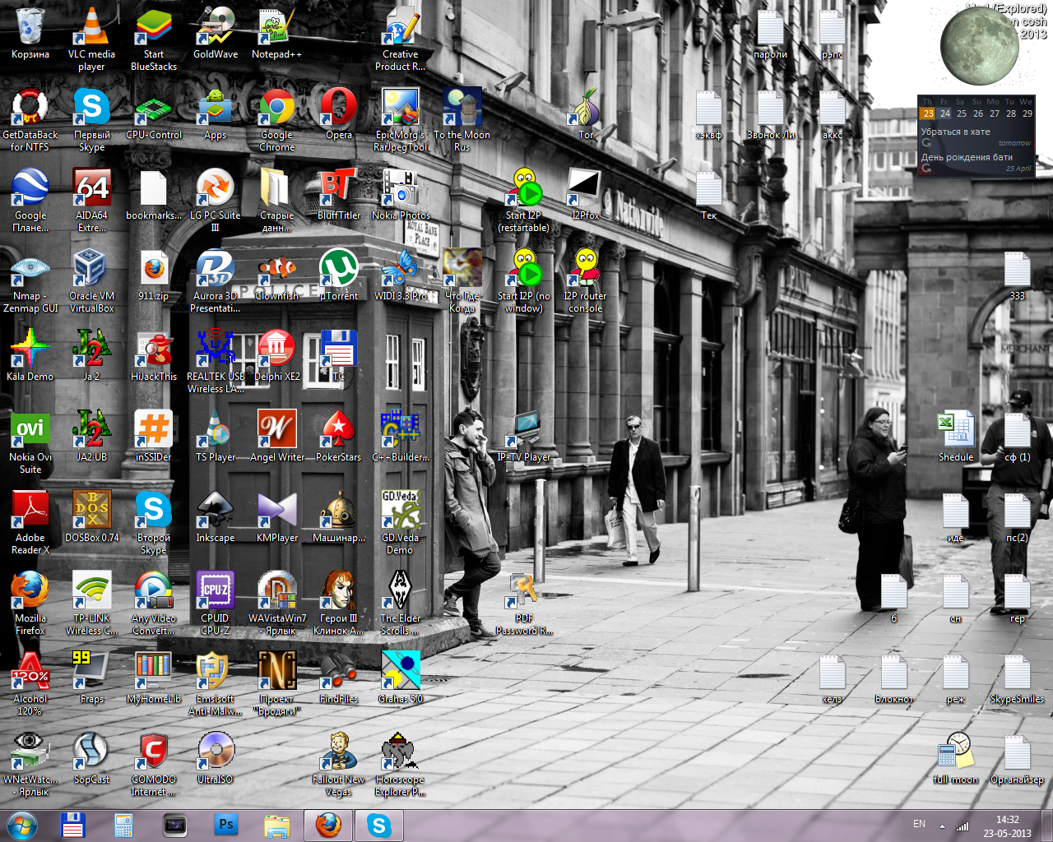Click the FindFiles binoculars shortcut
Viewport: 1053px width, 842px height.
pos(339,679)
